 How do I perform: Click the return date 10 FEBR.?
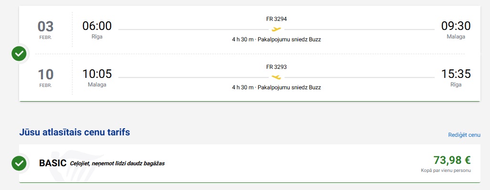46,77
